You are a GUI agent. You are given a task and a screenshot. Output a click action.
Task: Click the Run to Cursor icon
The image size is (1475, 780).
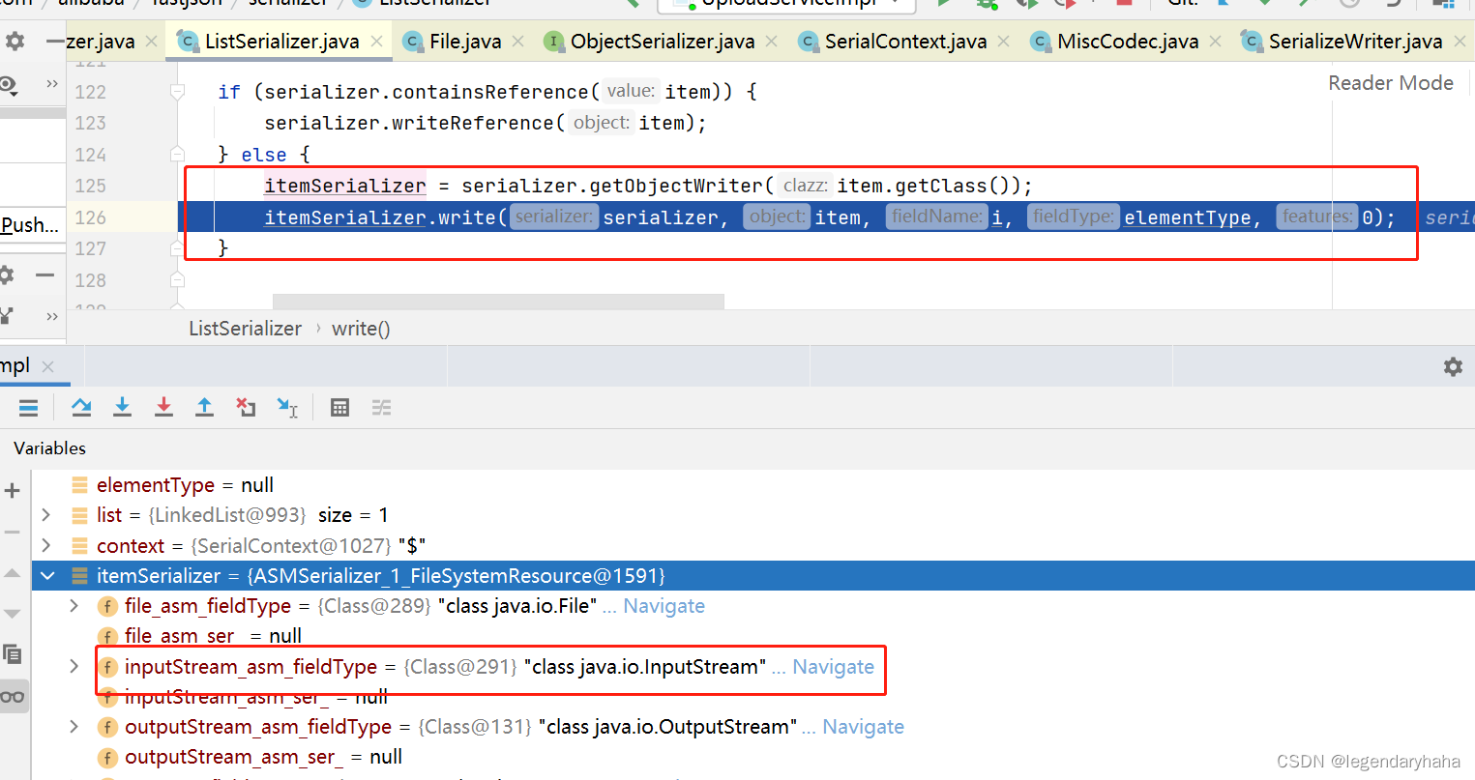click(x=287, y=408)
